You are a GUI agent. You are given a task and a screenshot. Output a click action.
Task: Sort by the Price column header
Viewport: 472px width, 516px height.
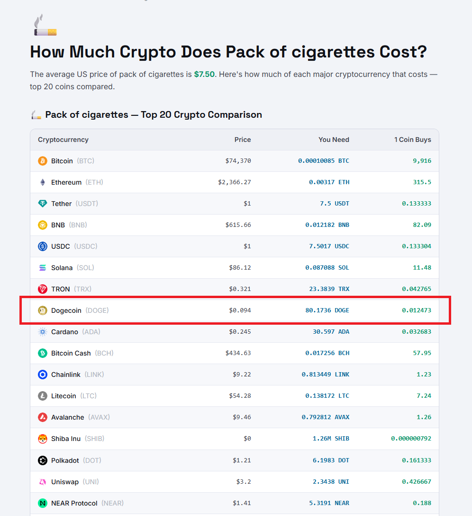243,140
